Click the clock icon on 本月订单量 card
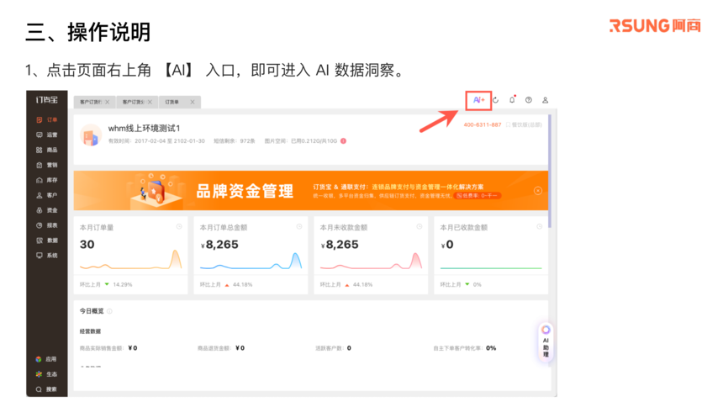Image resolution: width=723 pixels, height=407 pixels. [179, 227]
